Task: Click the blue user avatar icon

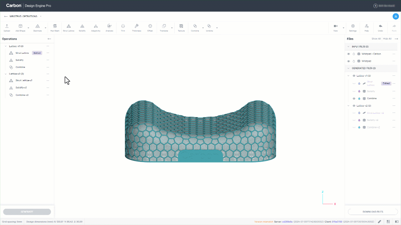Action: [x=396, y=16]
